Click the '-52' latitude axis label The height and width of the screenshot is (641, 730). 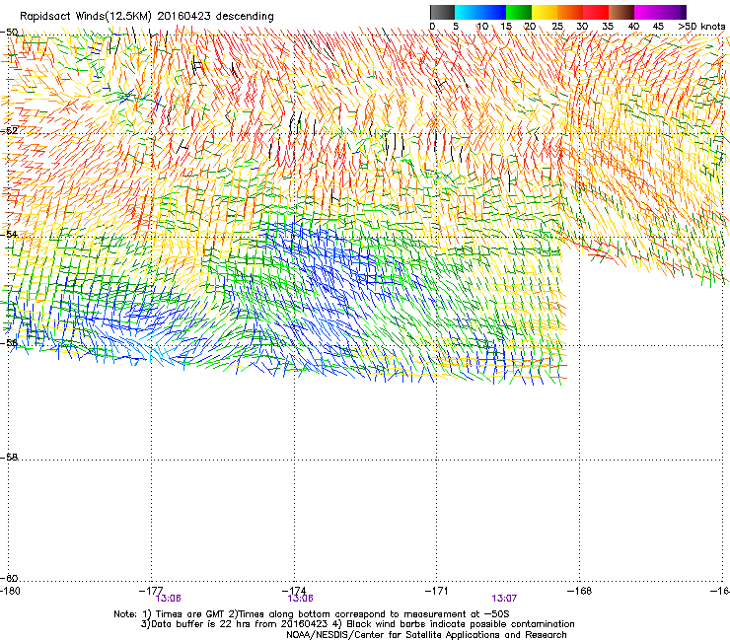9,131
